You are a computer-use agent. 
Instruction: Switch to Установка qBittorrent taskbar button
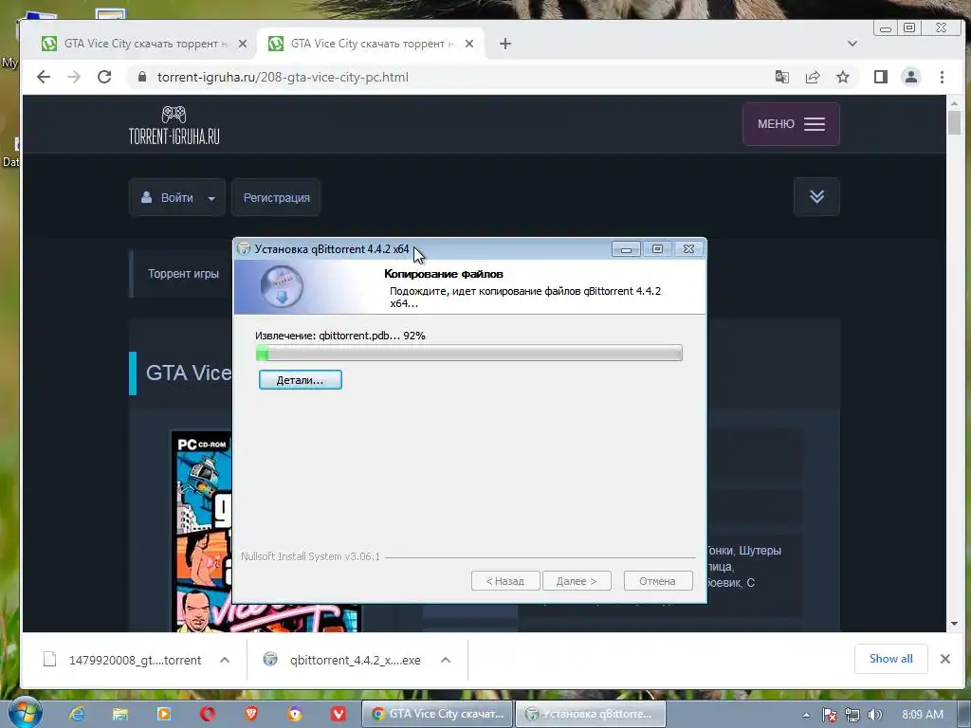591,714
